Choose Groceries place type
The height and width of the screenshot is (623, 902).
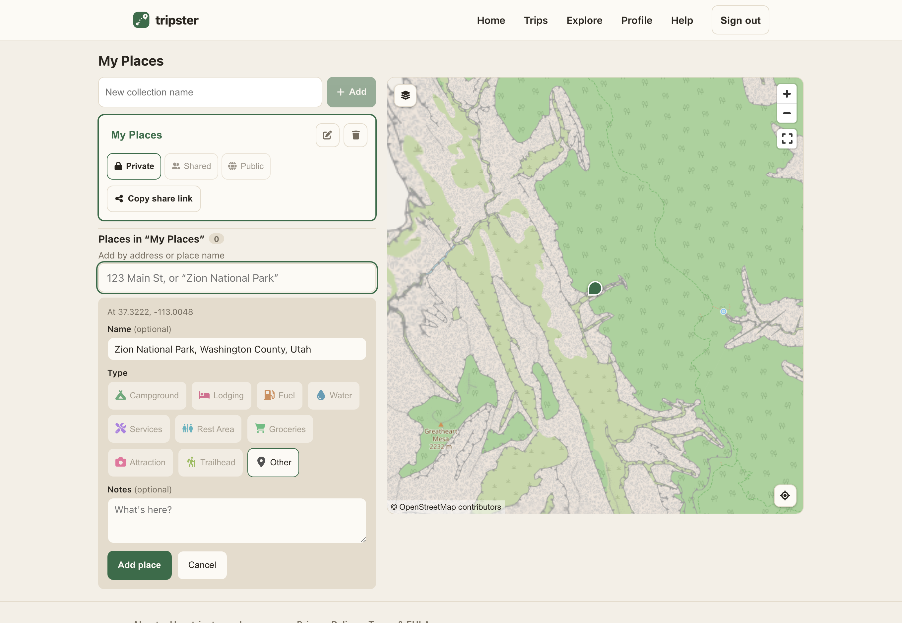coord(280,429)
